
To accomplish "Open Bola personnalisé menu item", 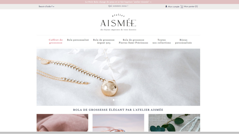I will [x=78, y=40].
